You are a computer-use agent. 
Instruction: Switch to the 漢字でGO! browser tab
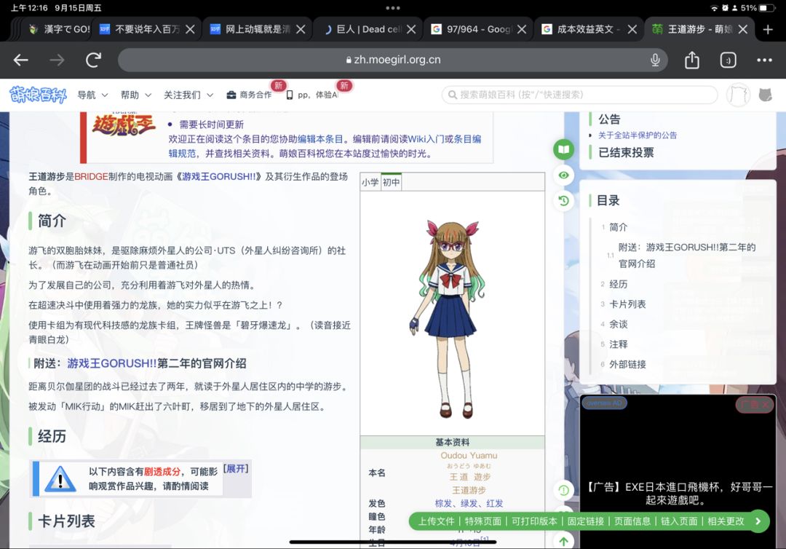[x=59, y=29]
